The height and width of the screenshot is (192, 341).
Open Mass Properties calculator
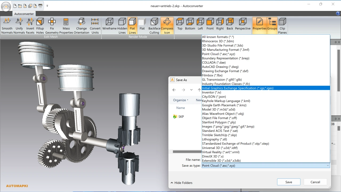(x=66, y=26)
